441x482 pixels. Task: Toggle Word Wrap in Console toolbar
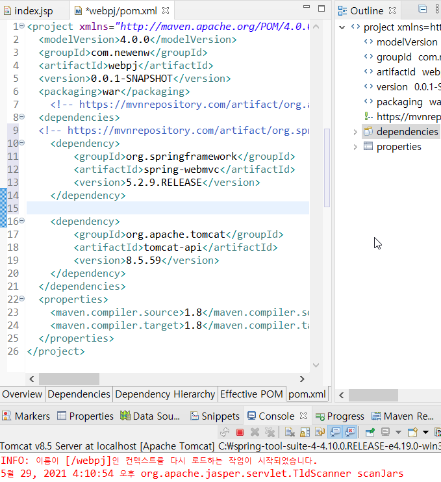(x=320, y=433)
